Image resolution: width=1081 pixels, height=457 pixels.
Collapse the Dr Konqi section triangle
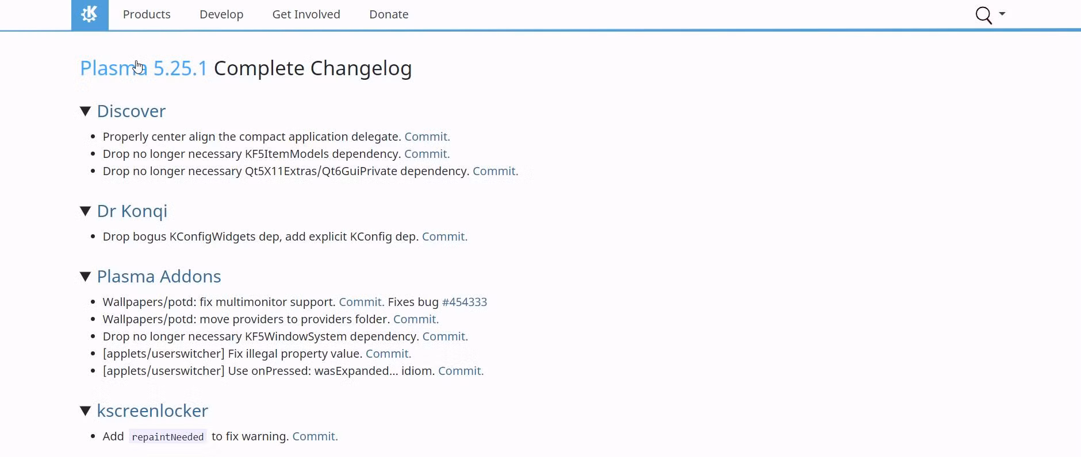pyautogui.click(x=86, y=211)
